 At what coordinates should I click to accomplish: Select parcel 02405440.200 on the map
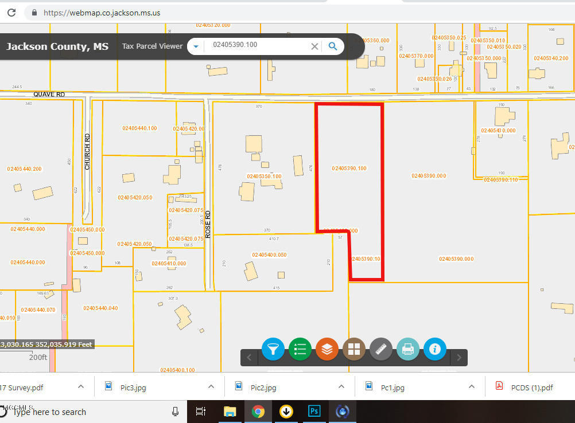(24, 169)
